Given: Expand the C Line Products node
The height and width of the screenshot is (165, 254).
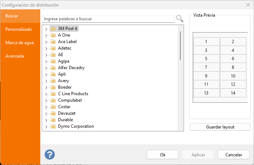Looking at the screenshot, I should 46,94.
